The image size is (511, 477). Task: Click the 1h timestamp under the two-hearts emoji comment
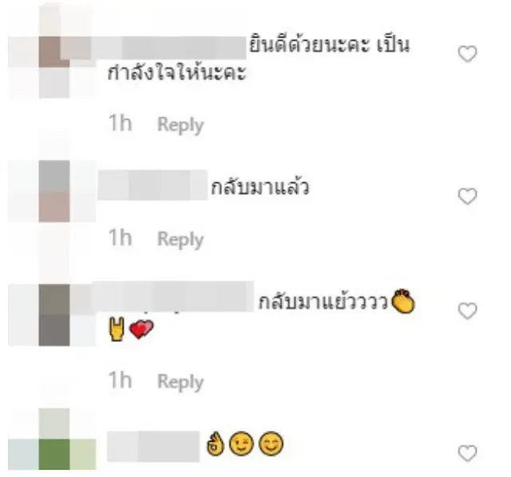tap(121, 380)
